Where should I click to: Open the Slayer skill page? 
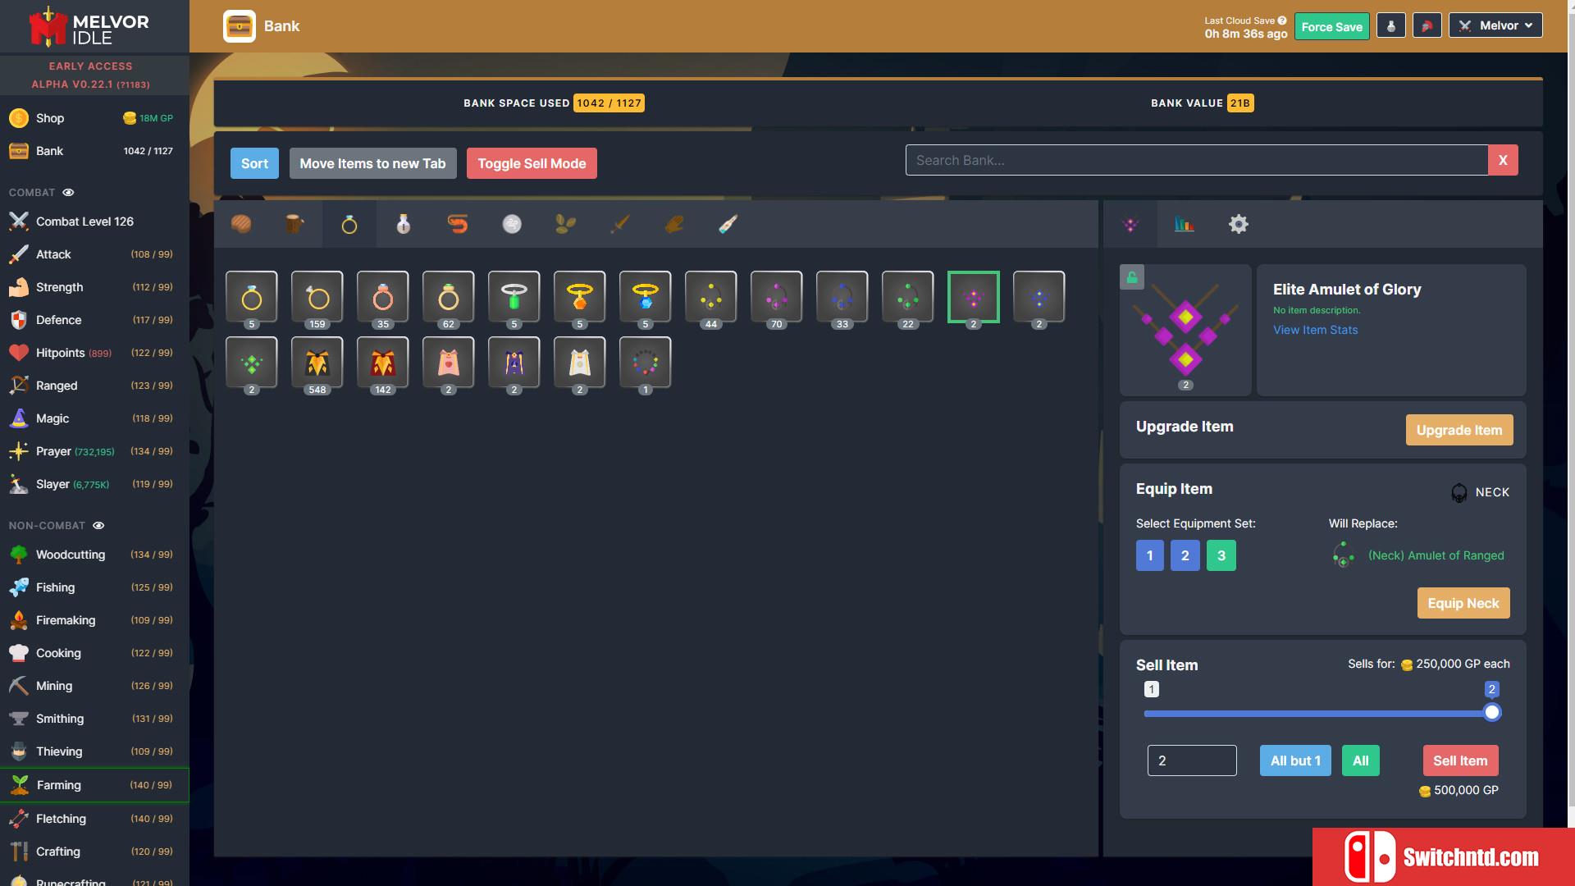94,484
